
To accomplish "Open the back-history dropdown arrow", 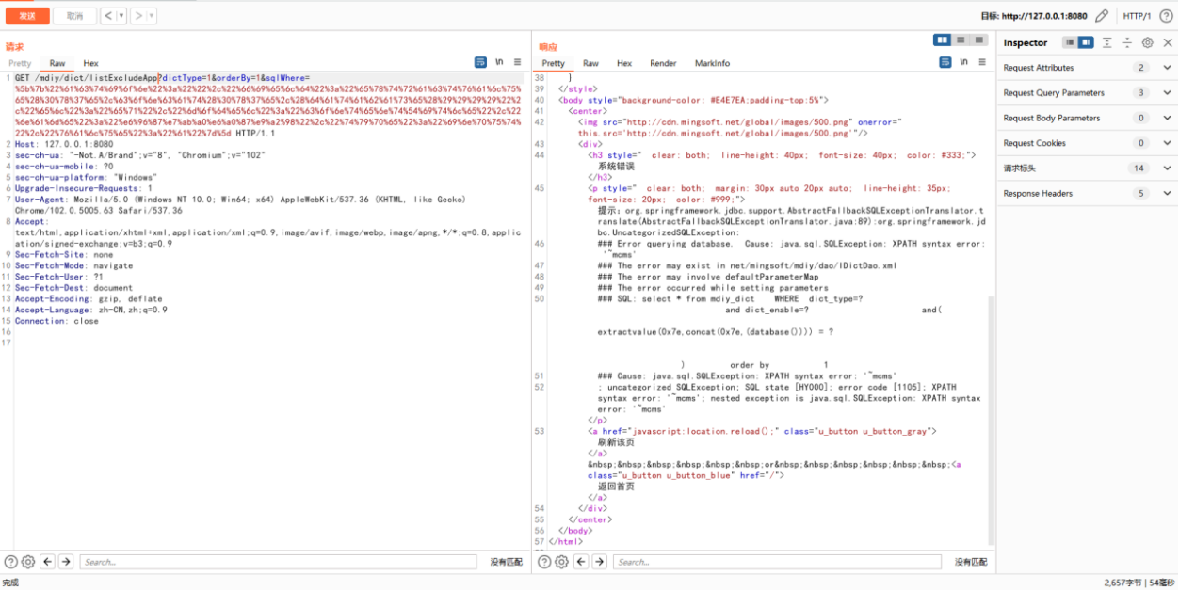I will [x=121, y=16].
